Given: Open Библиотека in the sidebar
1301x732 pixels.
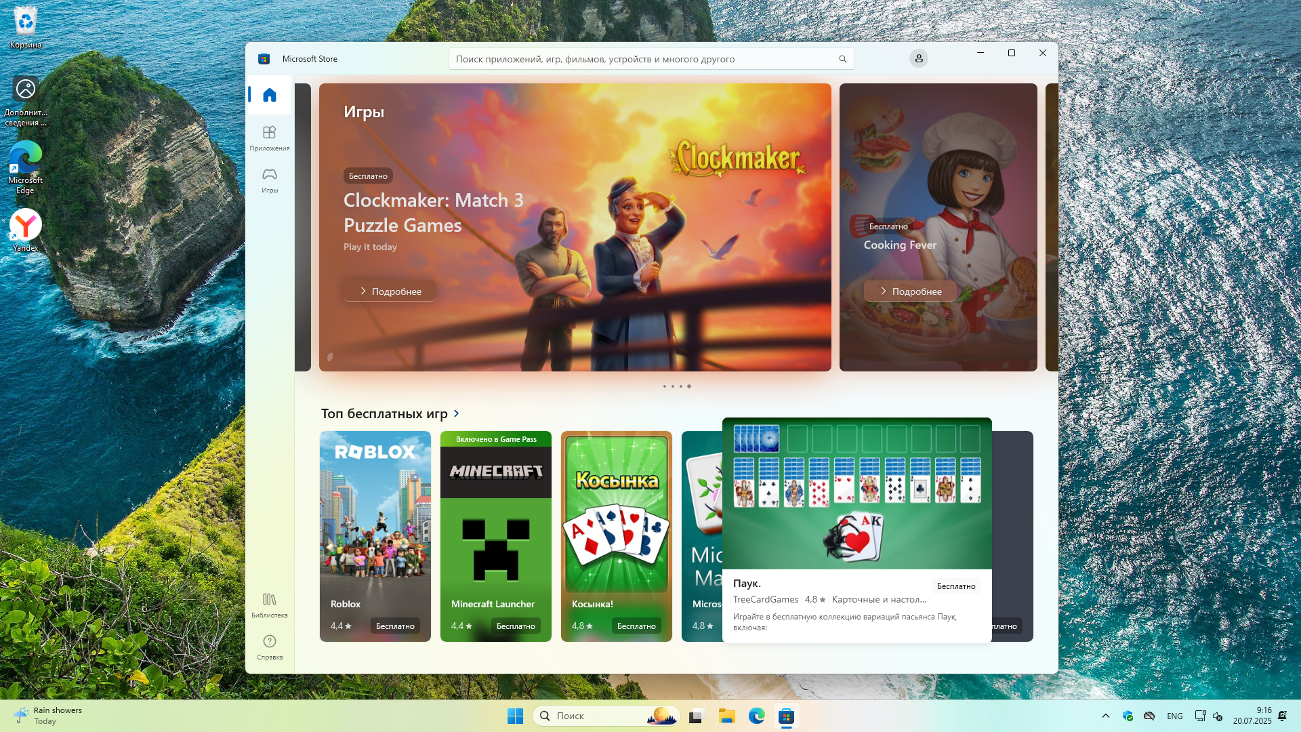Looking at the screenshot, I should (270, 605).
